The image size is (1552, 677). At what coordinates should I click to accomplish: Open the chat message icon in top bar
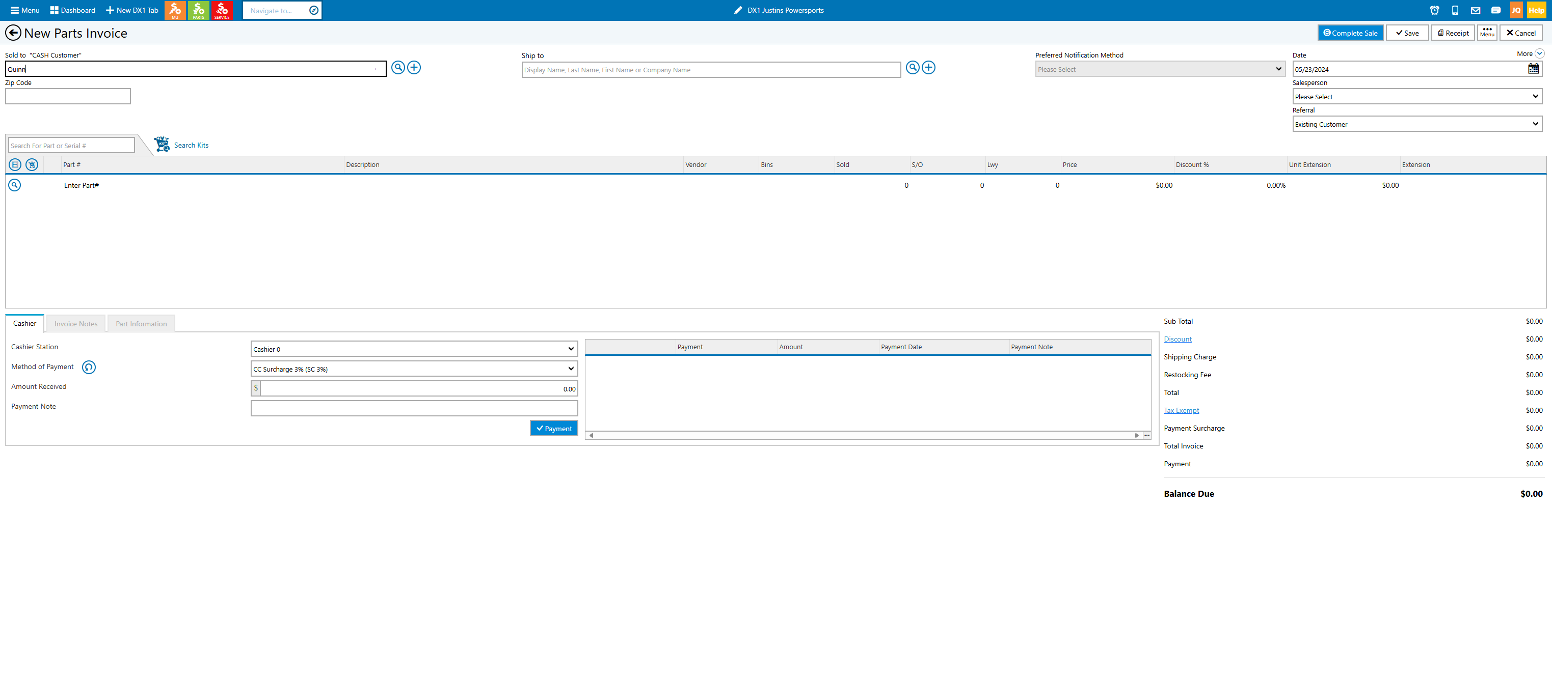tap(1496, 10)
